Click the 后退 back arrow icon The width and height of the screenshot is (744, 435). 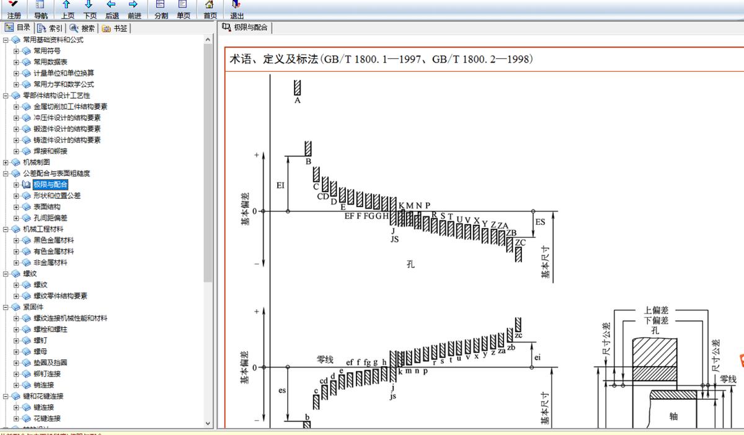[112, 9]
